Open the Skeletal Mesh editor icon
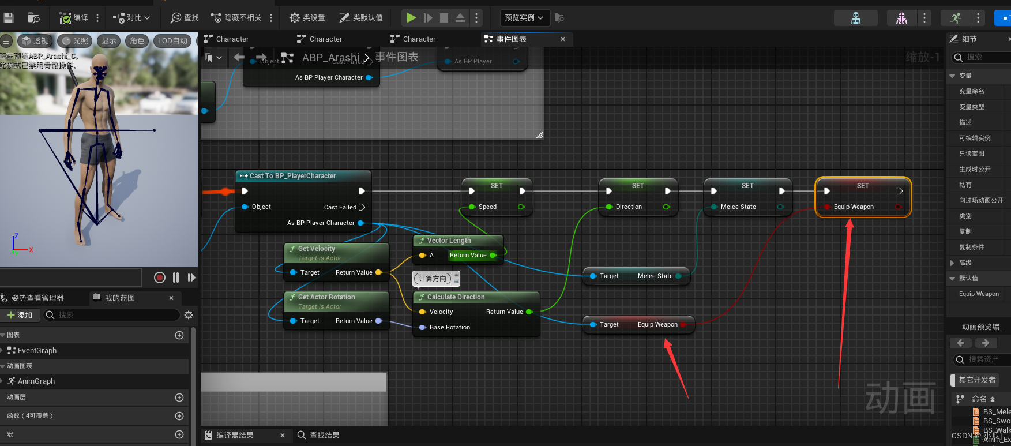 [x=901, y=18]
